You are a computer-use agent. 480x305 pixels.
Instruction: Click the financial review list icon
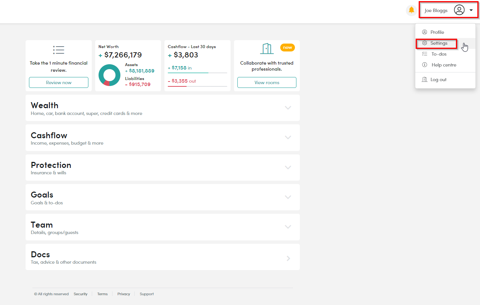coord(59,50)
